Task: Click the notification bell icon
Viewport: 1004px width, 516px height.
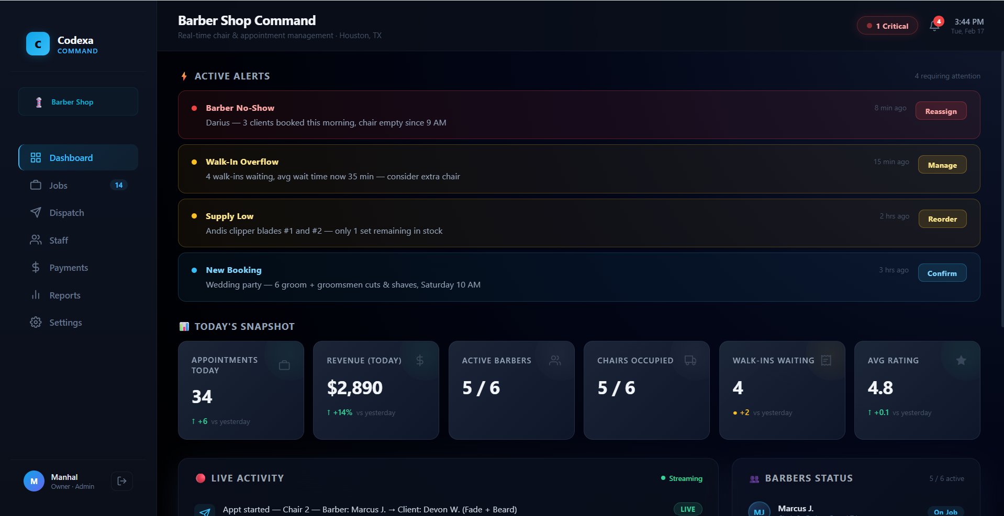Action: pyautogui.click(x=933, y=25)
